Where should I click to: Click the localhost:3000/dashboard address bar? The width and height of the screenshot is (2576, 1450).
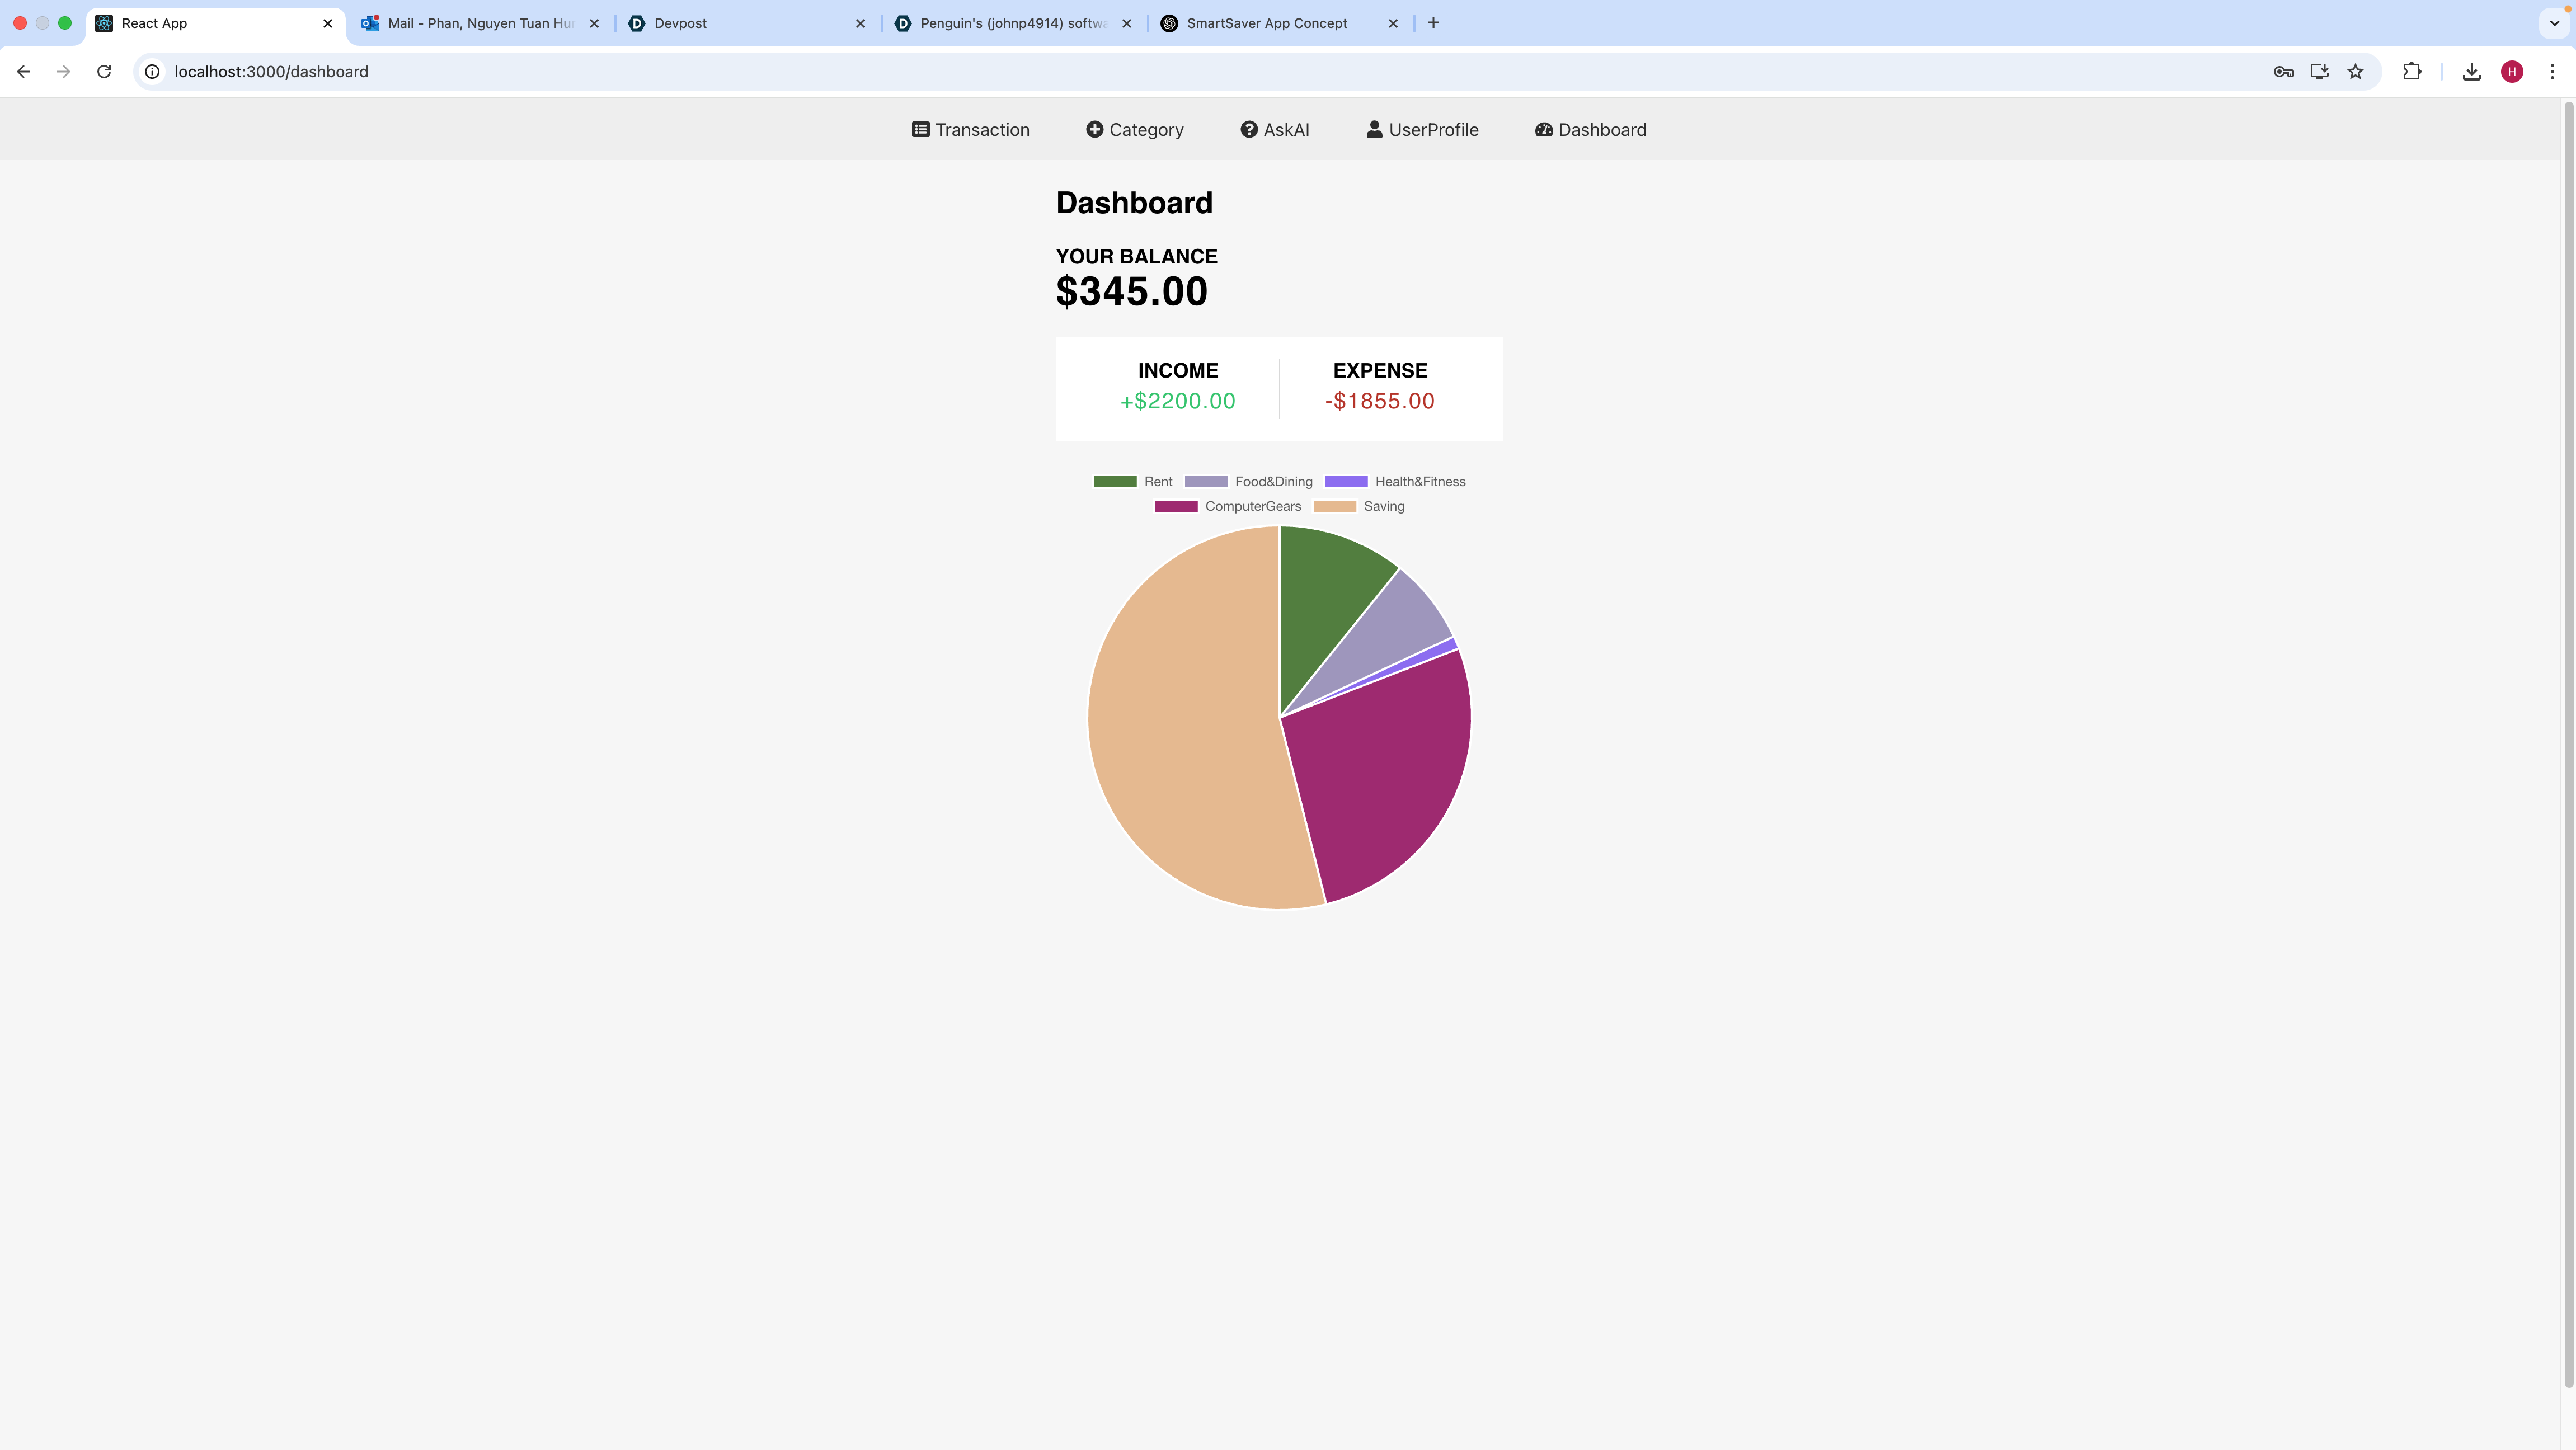pos(271,72)
